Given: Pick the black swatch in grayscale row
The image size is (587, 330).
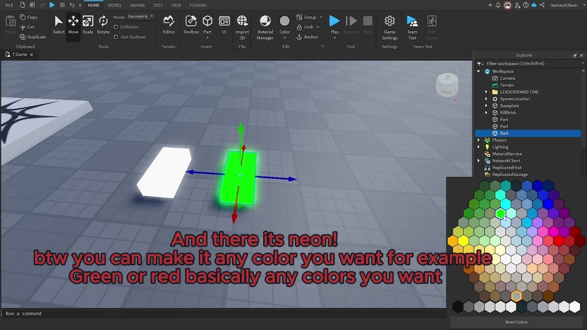Looking at the screenshot, I should [458, 307].
